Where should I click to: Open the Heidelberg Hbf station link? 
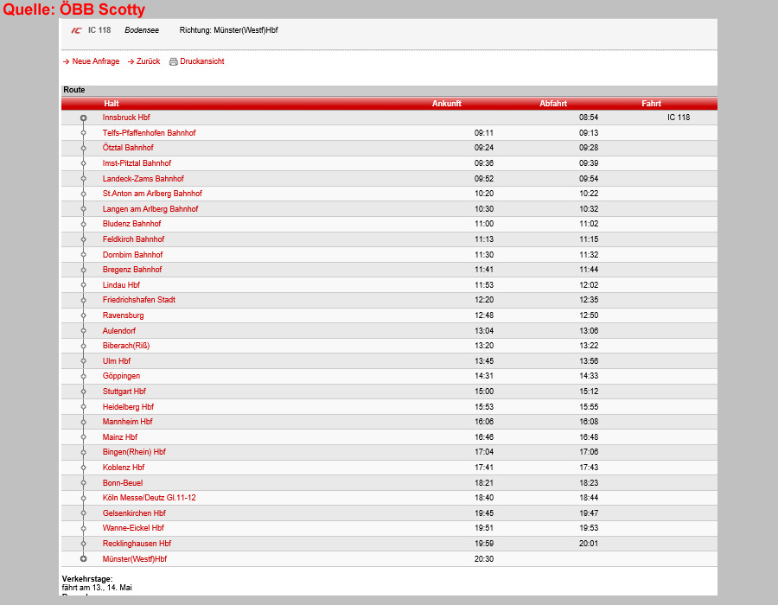(128, 406)
